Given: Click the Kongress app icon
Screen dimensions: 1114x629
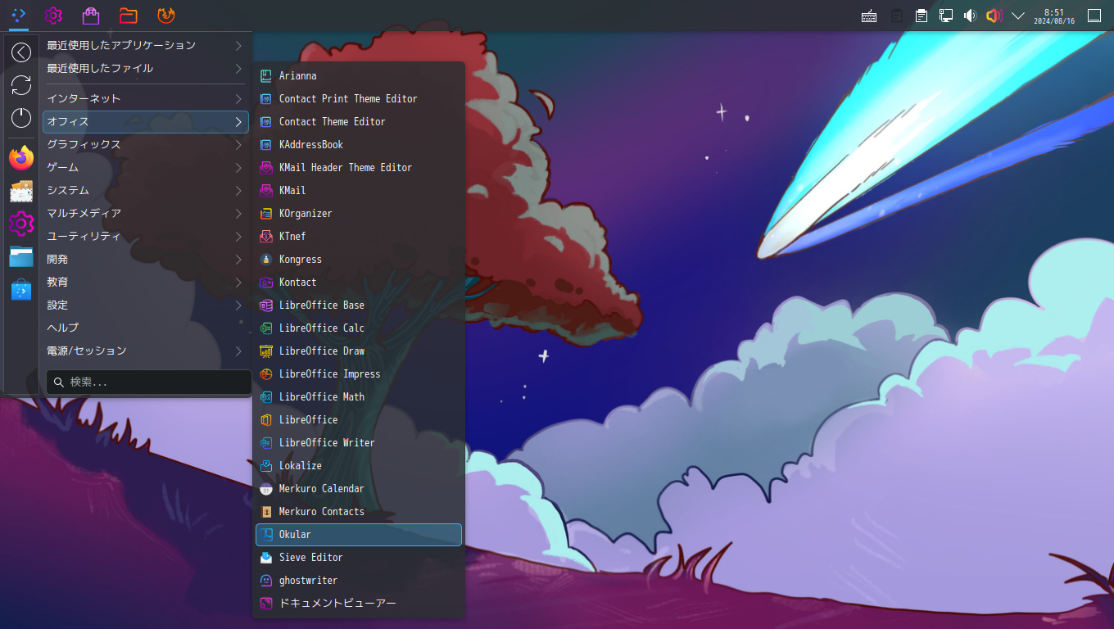Looking at the screenshot, I should coord(265,260).
